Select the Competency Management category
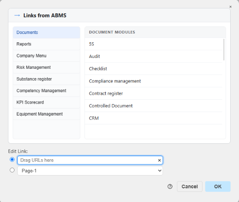This screenshot has height=202, width=239. (47, 91)
